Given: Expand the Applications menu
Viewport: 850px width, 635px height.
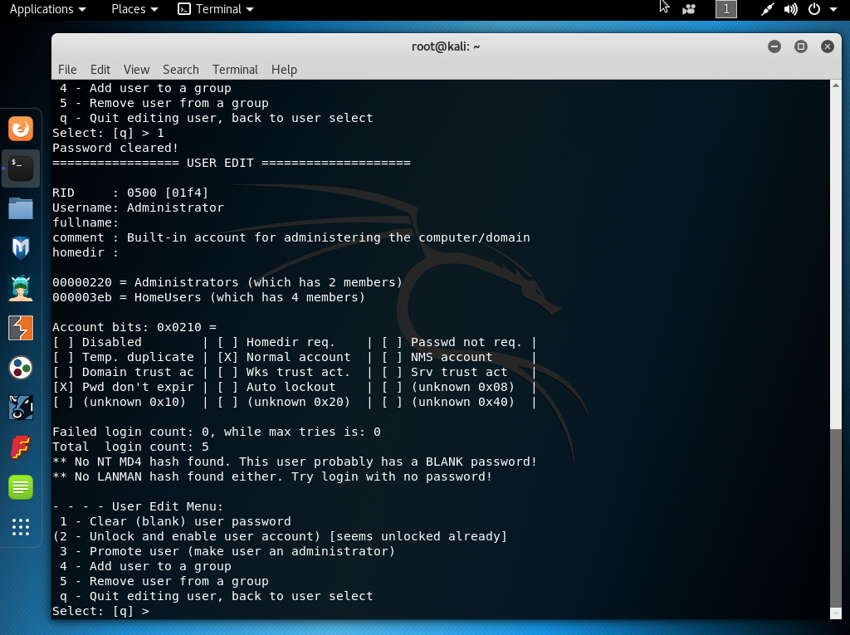Looking at the screenshot, I should [47, 9].
